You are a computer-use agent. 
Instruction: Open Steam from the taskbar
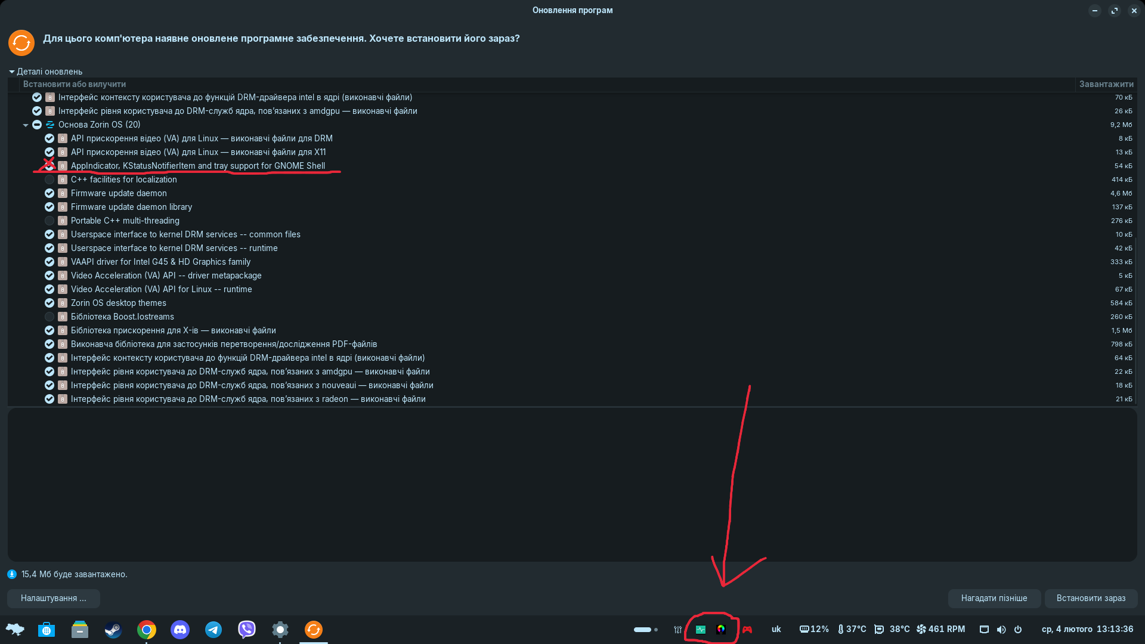coord(113,630)
